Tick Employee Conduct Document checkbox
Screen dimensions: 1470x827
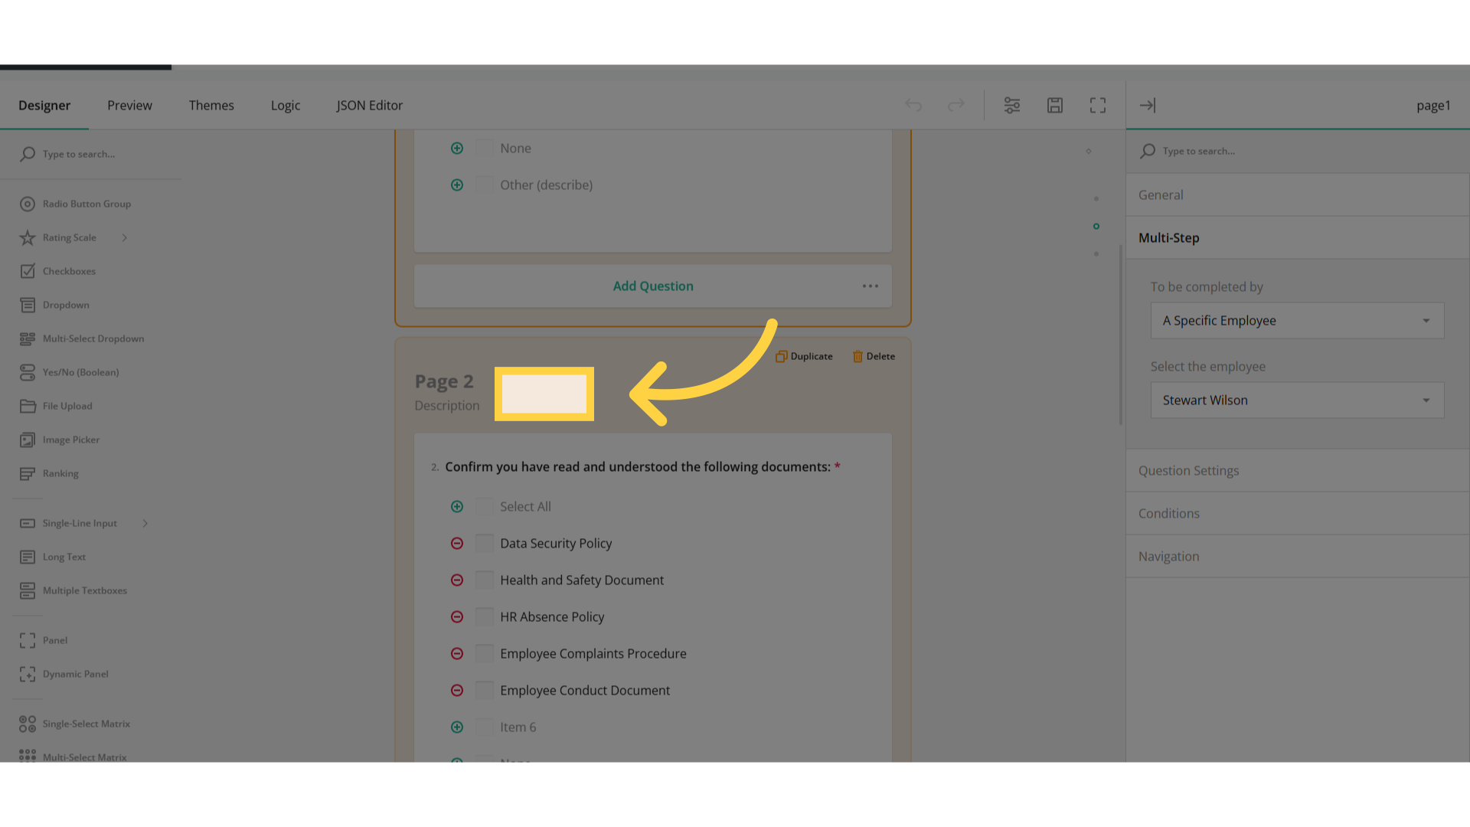coord(485,690)
